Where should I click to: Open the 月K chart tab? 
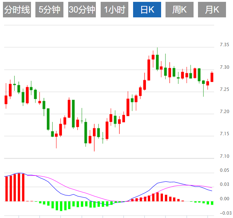point(212,10)
